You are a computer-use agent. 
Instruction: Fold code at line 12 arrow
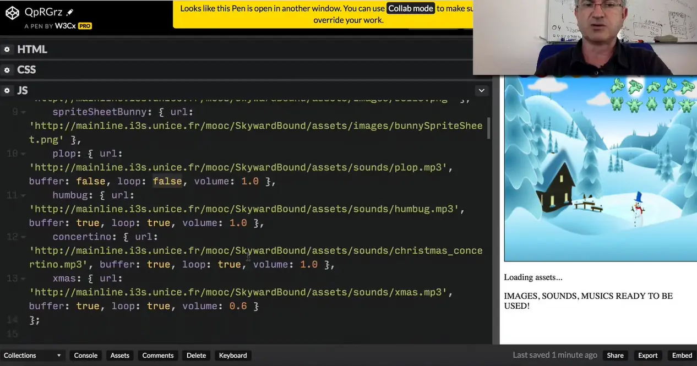click(23, 237)
